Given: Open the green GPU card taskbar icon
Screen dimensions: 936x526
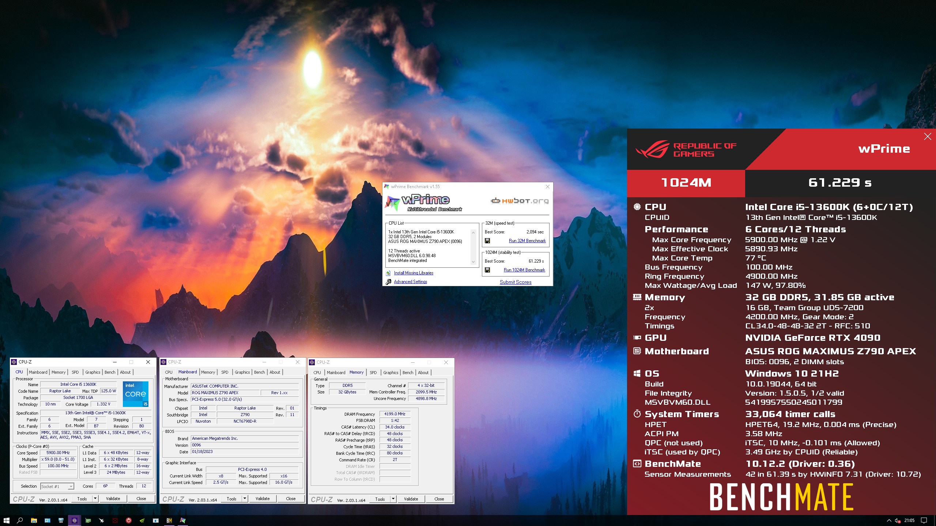Looking at the screenshot, I should pos(88,520).
